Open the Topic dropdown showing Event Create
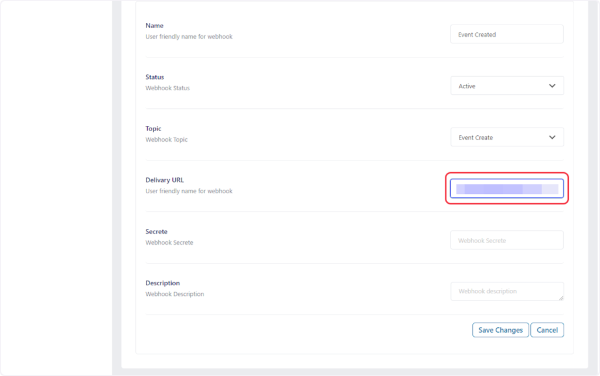Screen dimensions: 600x376 [x=506, y=138]
